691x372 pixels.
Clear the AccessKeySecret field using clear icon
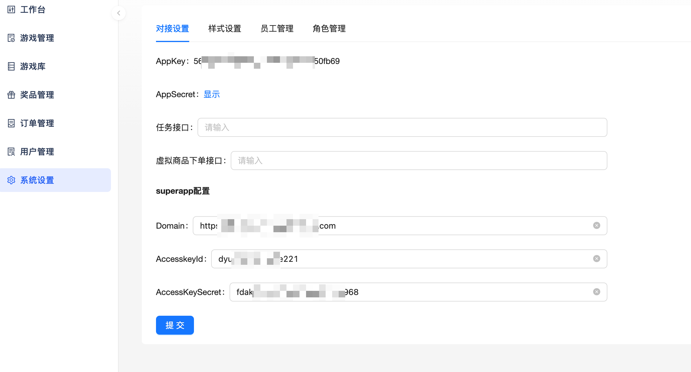pyautogui.click(x=596, y=292)
